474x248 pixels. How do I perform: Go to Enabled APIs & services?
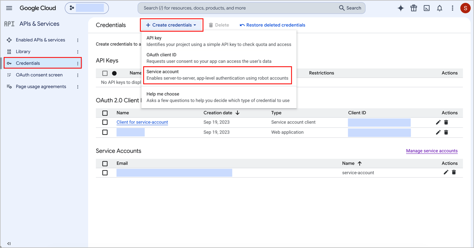point(40,40)
